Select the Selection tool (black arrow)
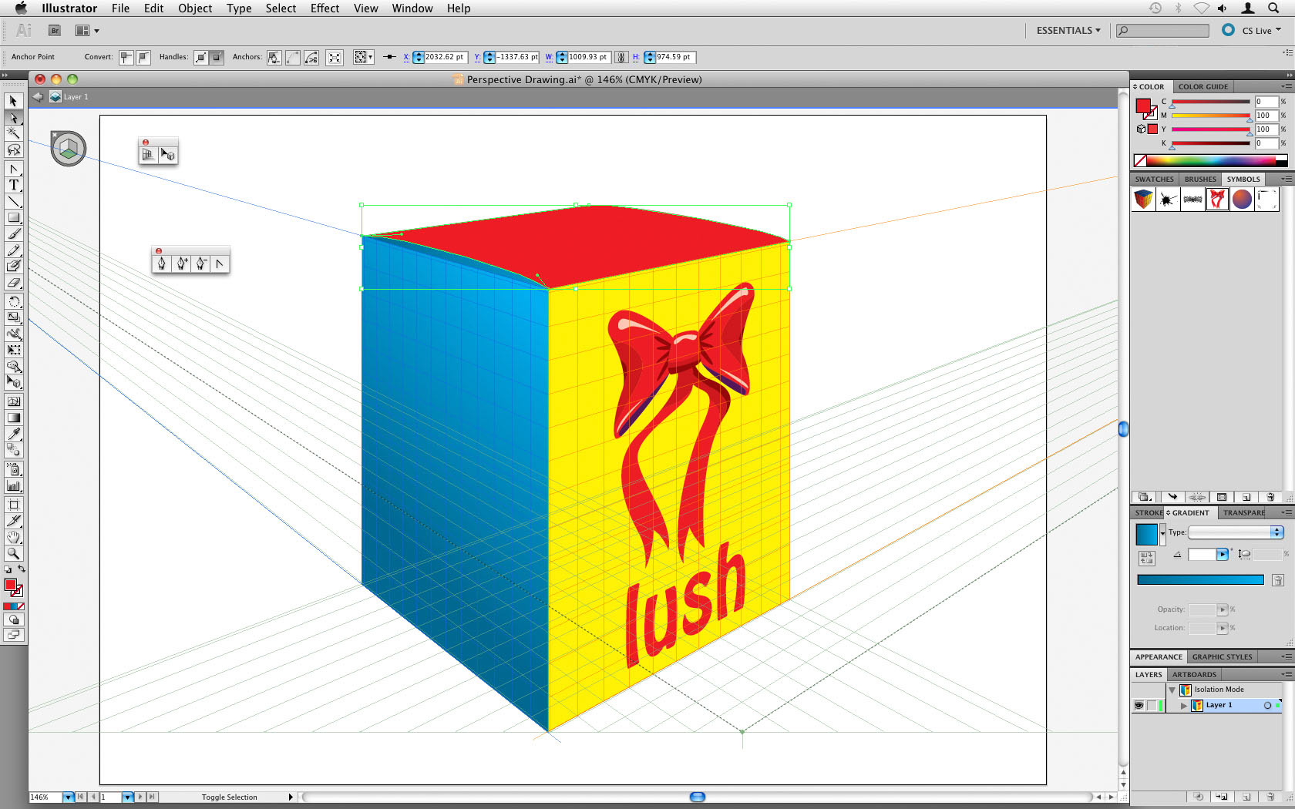The image size is (1295, 809). (x=13, y=101)
